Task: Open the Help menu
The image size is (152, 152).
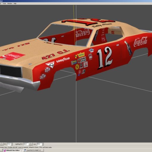Action: (15, 4)
